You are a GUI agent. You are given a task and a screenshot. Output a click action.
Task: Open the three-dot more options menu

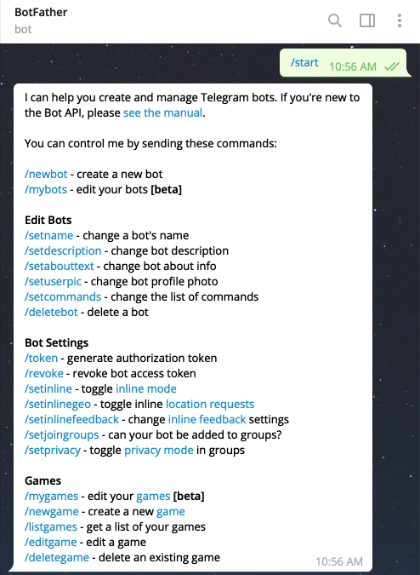click(400, 20)
